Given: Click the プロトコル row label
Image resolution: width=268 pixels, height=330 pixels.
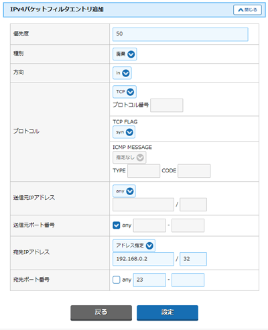Looking at the screenshot, I should click(x=26, y=131).
